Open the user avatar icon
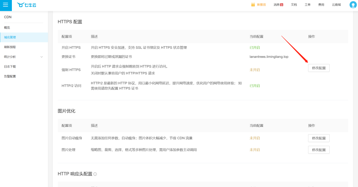The image size is (358, 187). tap(353, 5)
